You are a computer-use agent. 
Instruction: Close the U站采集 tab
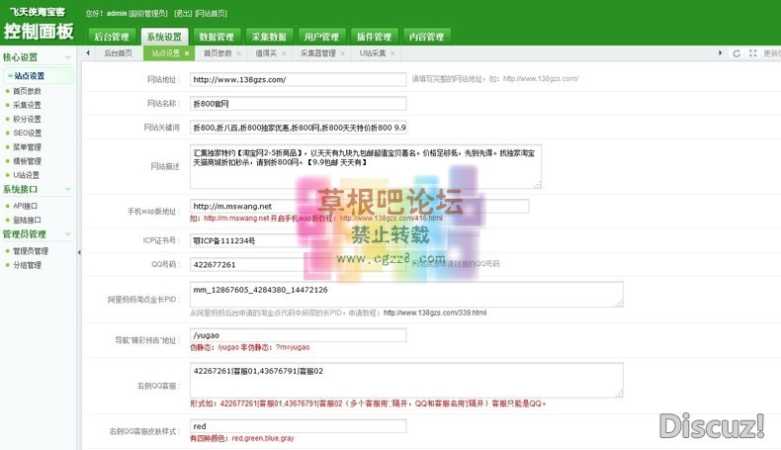coord(393,53)
